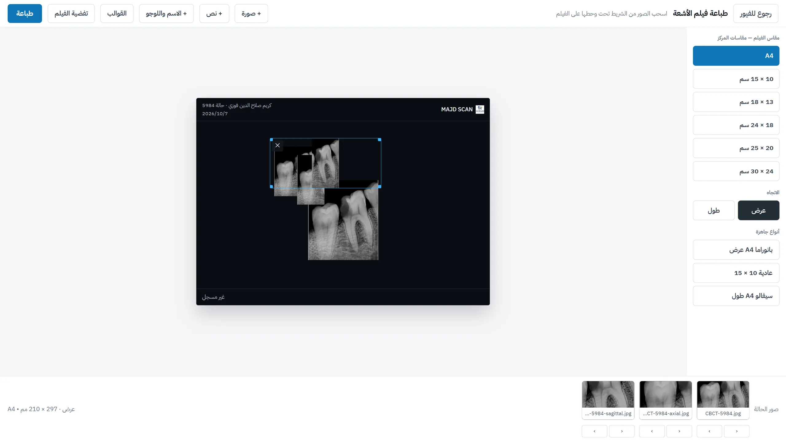Viewport: 786px width, 442px height.
Task: Add an image with + صورة
Action: 251,14
